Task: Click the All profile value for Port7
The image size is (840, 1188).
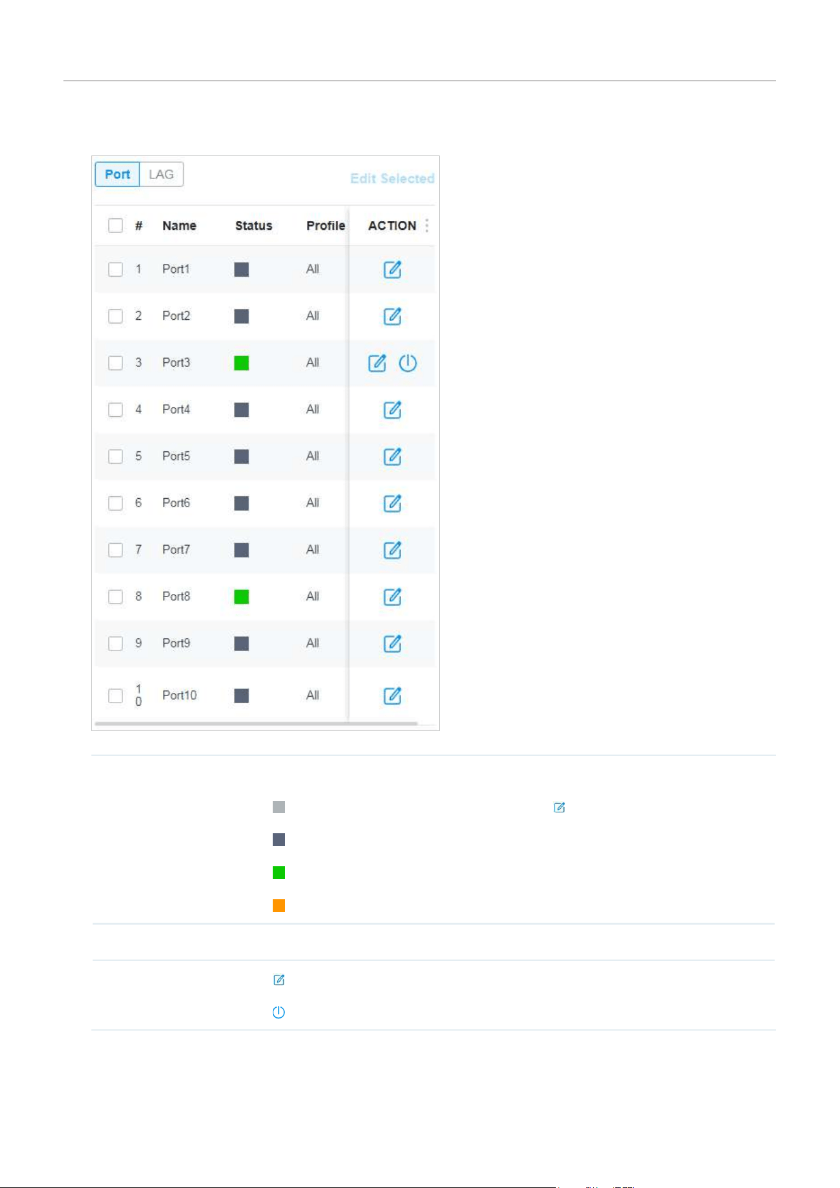Action: 313,550
